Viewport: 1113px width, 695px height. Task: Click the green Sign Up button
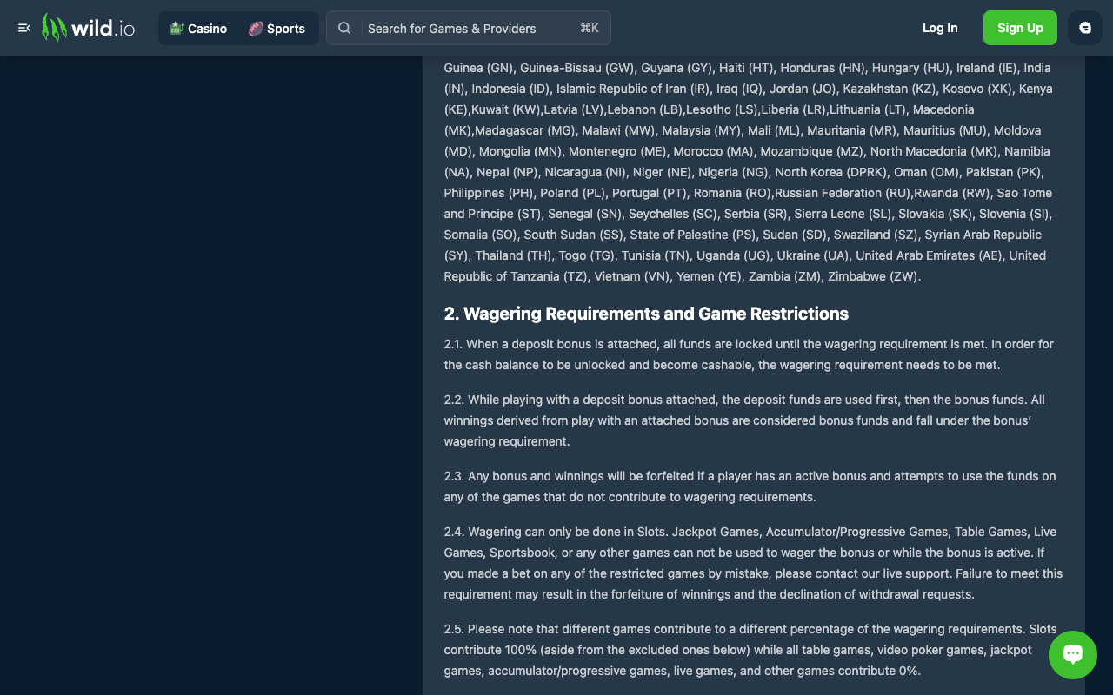pyautogui.click(x=1020, y=28)
